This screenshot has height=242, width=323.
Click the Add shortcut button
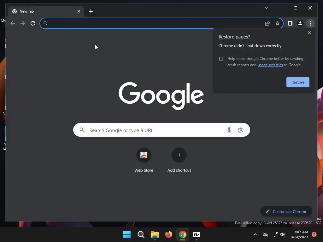pyautogui.click(x=179, y=160)
